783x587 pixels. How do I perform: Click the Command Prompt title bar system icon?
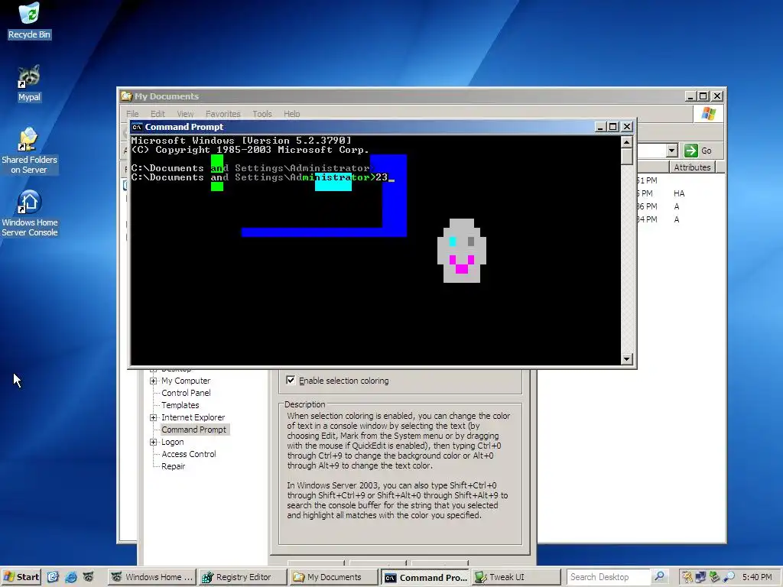tap(137, 127)
